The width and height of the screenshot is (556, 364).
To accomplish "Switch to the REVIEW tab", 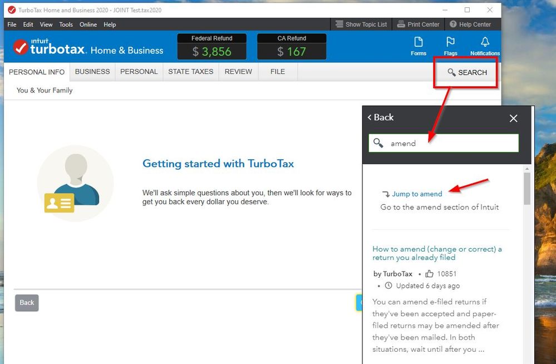I will [238, 72].
